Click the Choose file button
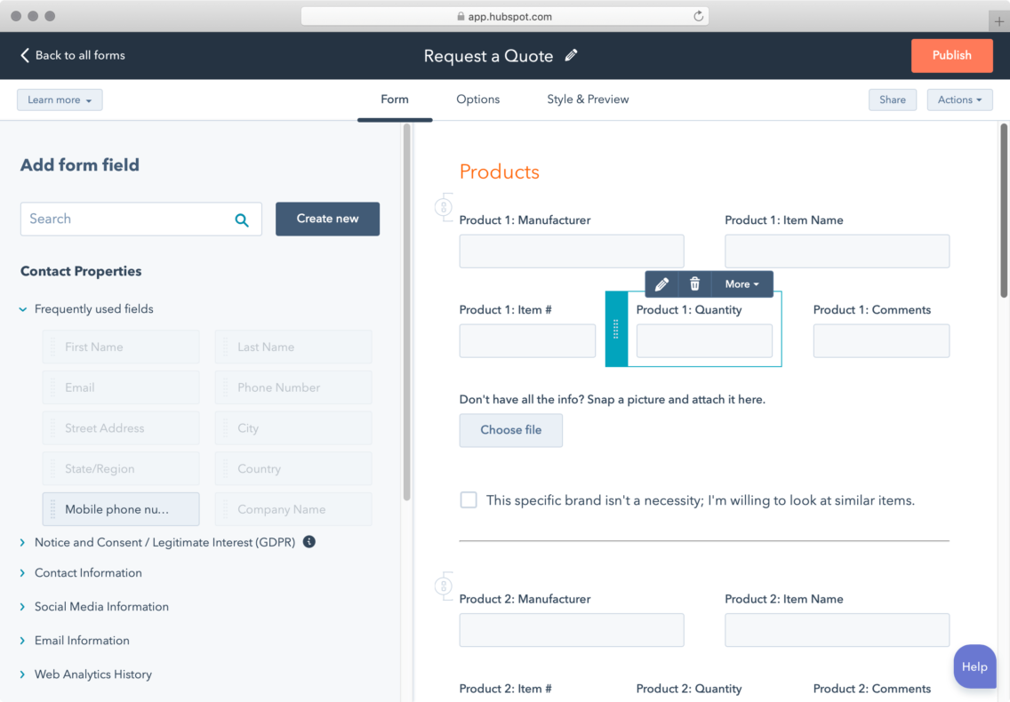This screenshot has width=1010, height=702. tap(510, 430)
